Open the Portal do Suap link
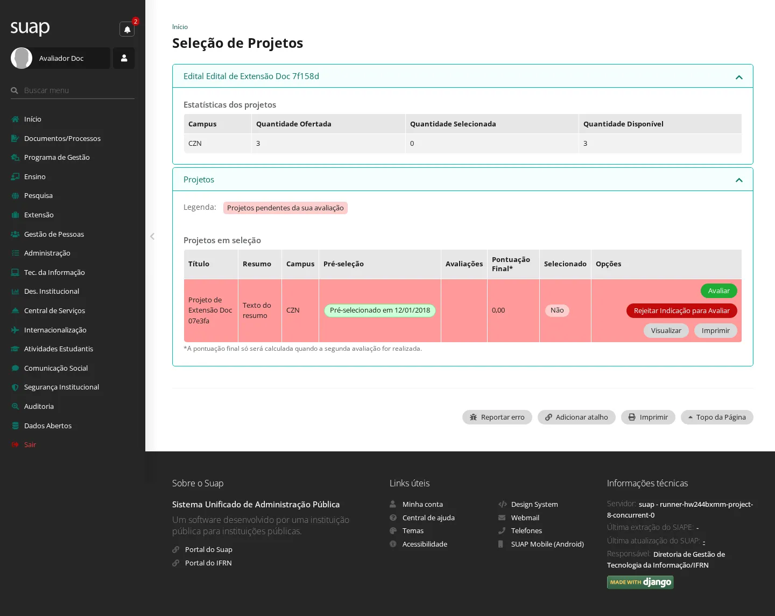The width and height of the screenshot is (775, 616). [x=209, y=549]
